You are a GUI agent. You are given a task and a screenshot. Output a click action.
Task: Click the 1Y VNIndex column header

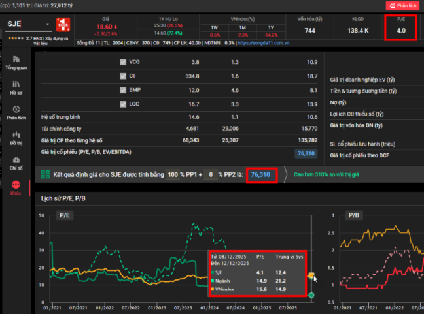(271, 28)
